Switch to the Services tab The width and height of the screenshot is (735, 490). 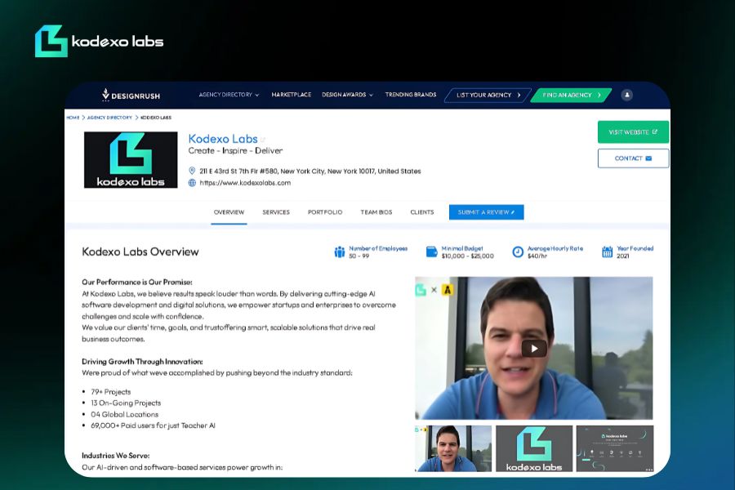coord(276,212)
